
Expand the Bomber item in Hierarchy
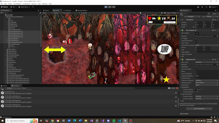(7, 28)
